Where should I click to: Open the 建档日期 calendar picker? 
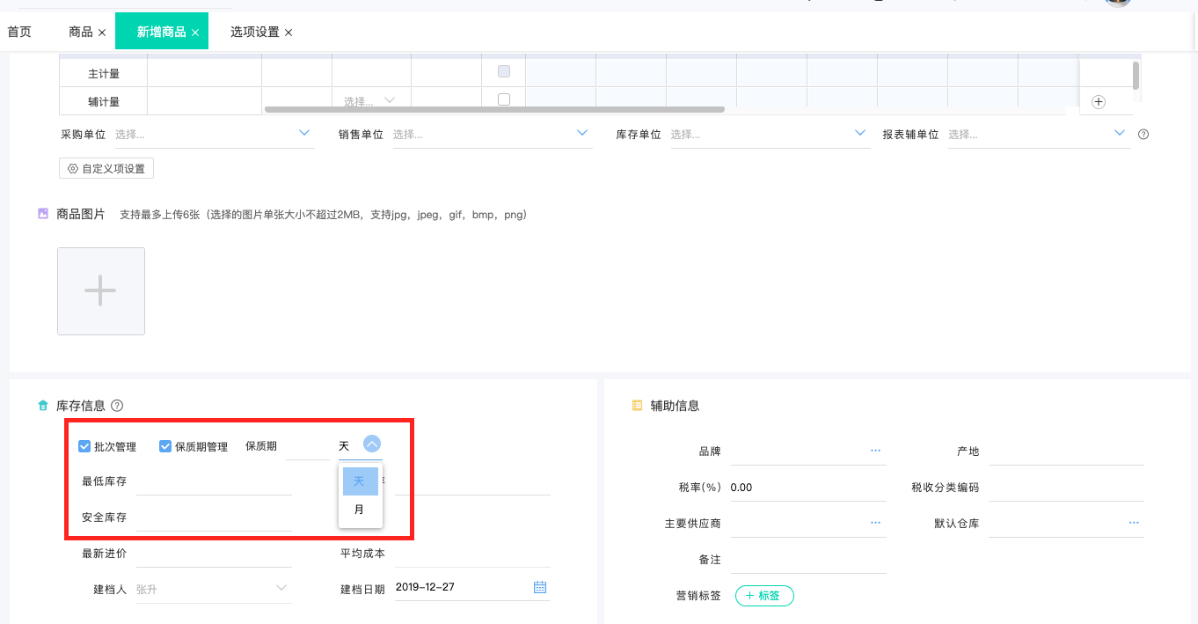[x=540, y=587]
